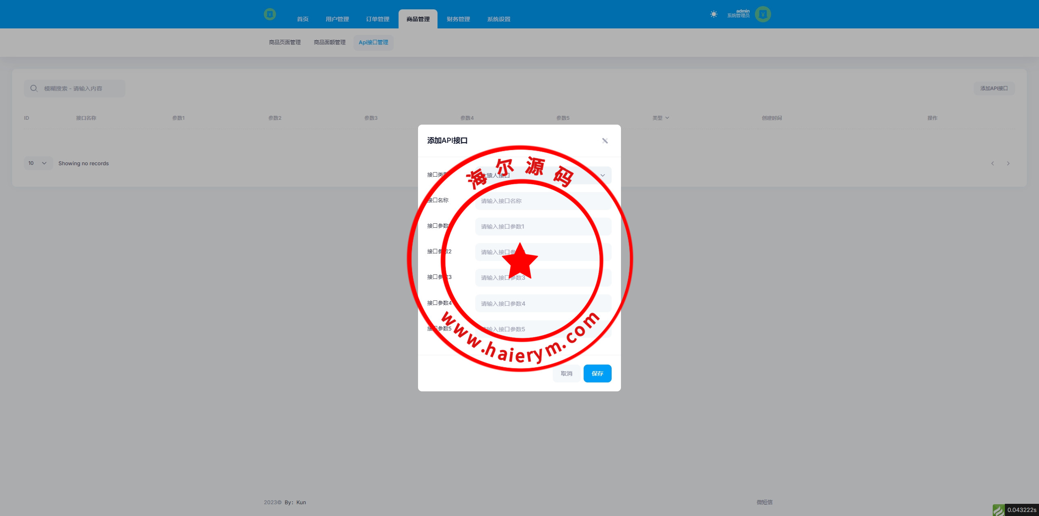
Task: Focus the 接口名称 input field
Action: click(543, 201)
